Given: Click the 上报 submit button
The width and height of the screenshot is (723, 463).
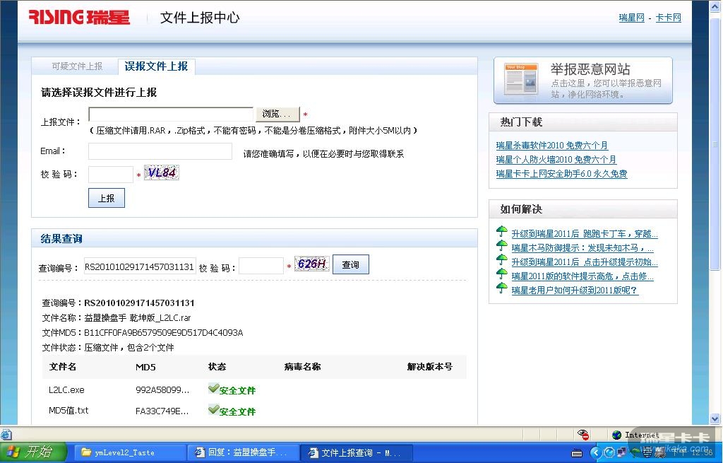Looking at the screenshot, I should pyautogui.click(x=107, y=198).
